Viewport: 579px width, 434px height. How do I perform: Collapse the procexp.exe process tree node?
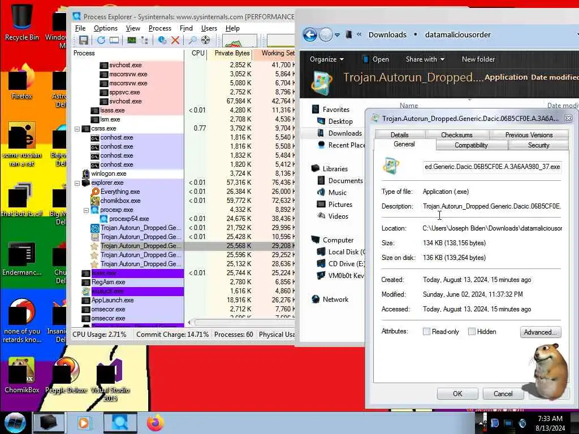[x=86, y=210]
